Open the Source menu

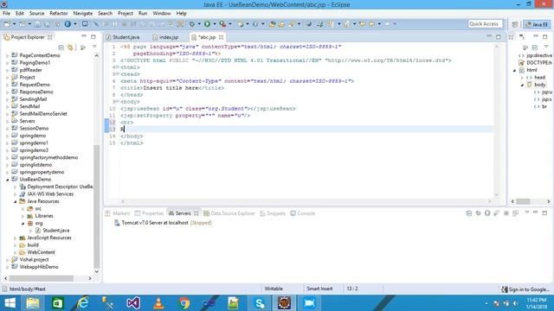pos(36,14)
